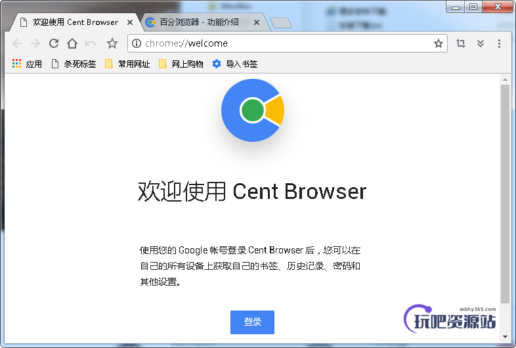Close the 欢迎使用 Cent Browser tab
The image size is (516, 348).
pyautogui.click(x=130, y=22)
